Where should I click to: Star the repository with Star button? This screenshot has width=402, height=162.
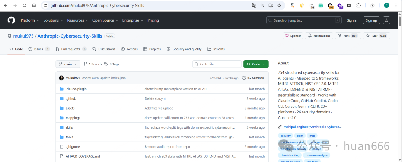376,36
